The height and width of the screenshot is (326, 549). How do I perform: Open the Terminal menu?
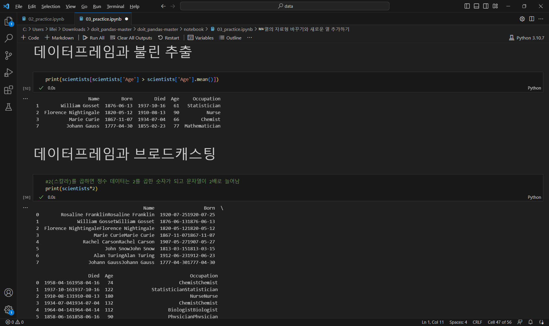pyautogui.click(x=115, y=6)
